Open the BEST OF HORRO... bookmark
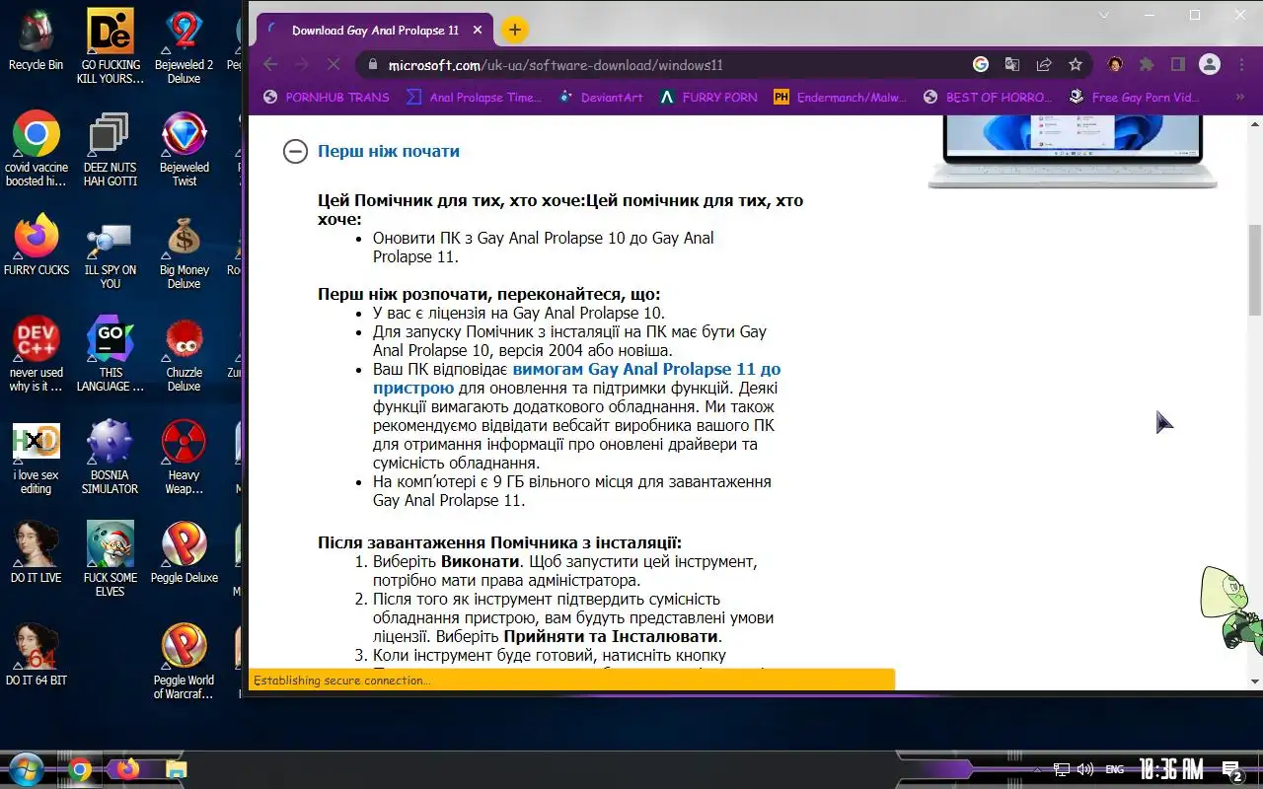Image resolution: width=1263 pixels, height=789 pixels. click(987, 98)
